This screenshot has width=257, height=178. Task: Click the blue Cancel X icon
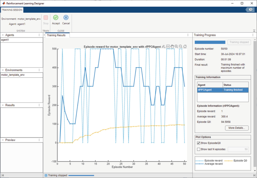(66, 18)
